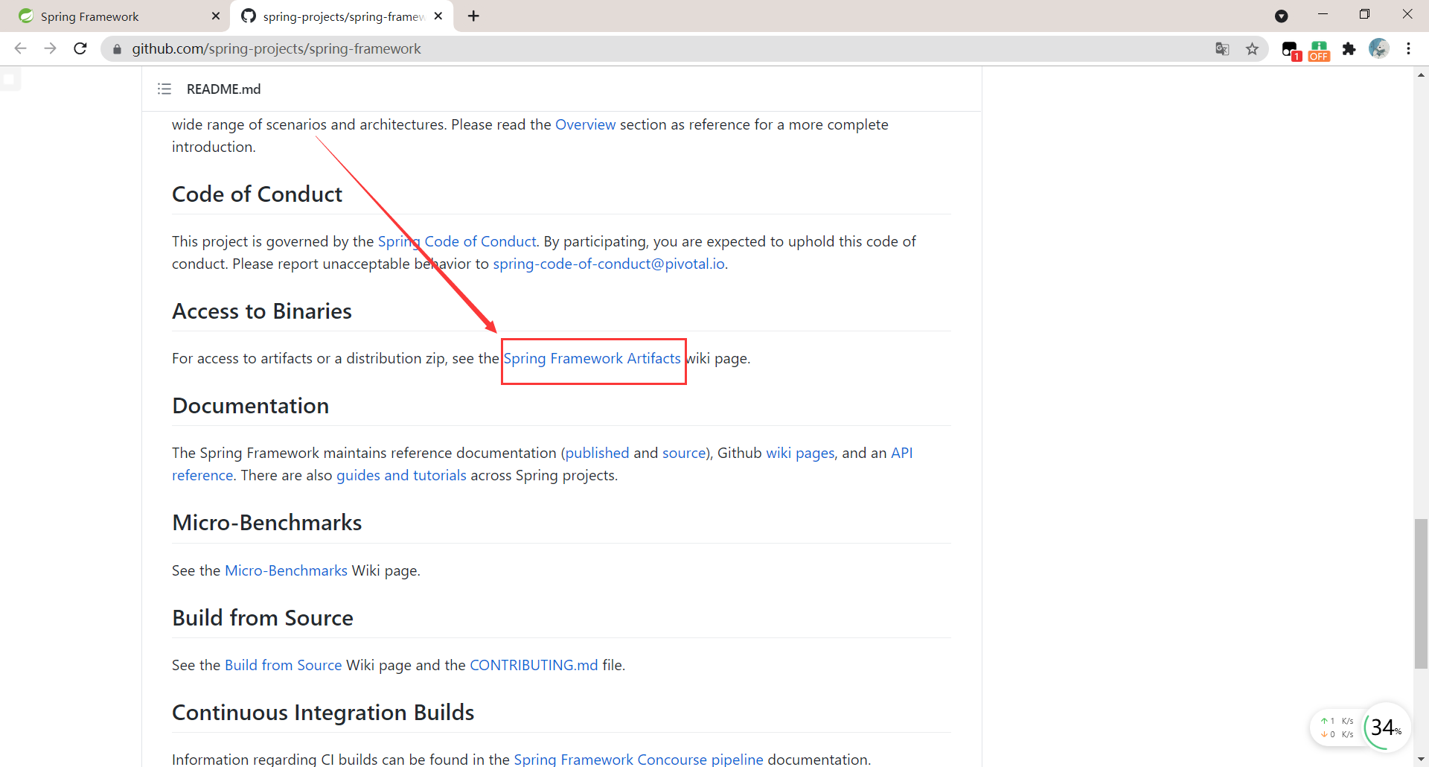The width and height of the screenshot is (1429, 767).
Task: Open the extension with red 1 badge
Action: (x=1291, y=50)
